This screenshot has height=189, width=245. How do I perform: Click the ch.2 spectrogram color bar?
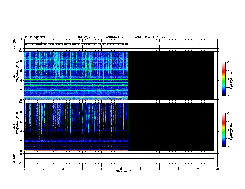[224, 130]
